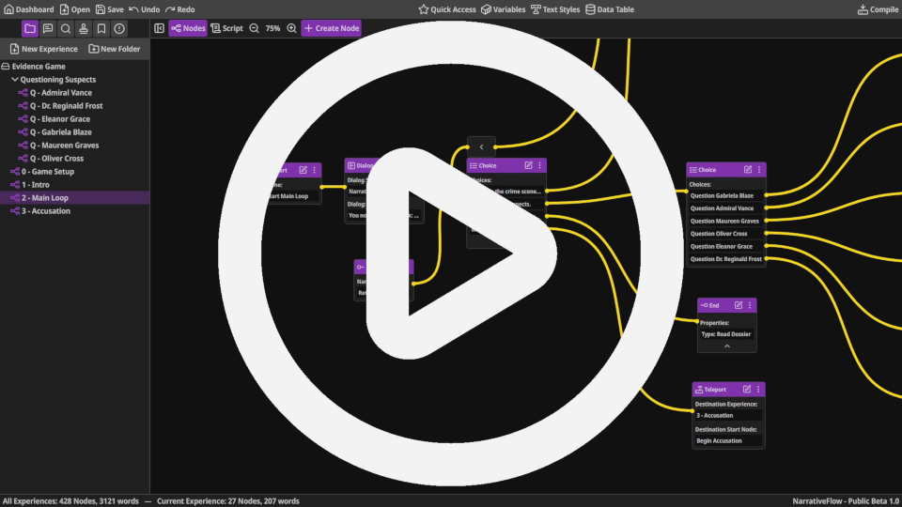Image resolution: width=902 pixels, height=507 pixels.
Task: Open the comments tab icon in sidebar
Action: (48, 29)
